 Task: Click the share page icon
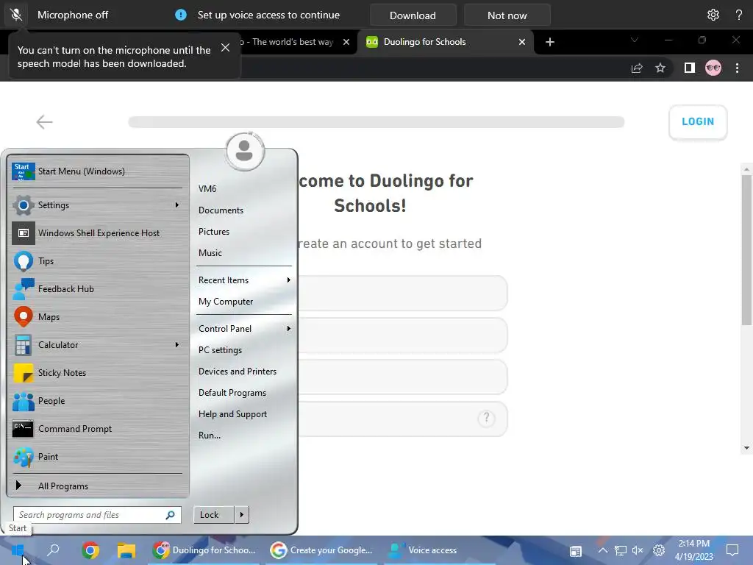pyautogui.click(x=637, y=68)
